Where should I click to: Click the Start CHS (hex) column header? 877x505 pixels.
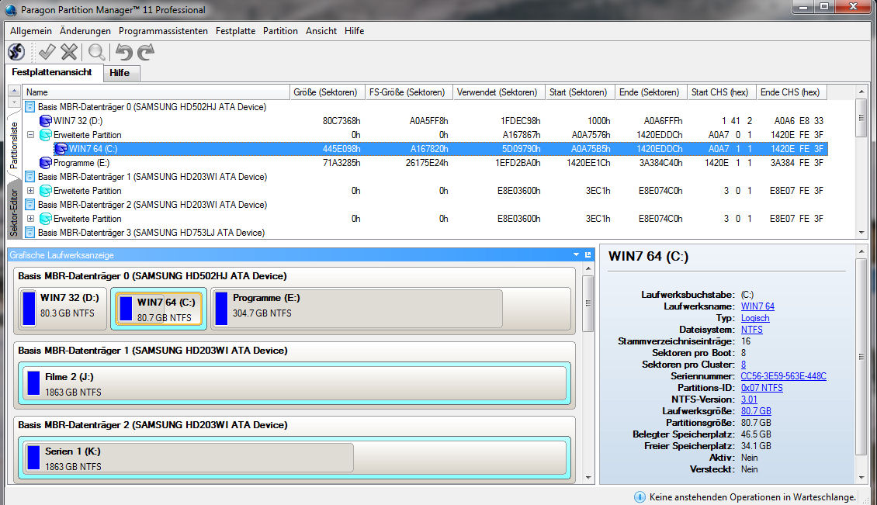(721, 92)
